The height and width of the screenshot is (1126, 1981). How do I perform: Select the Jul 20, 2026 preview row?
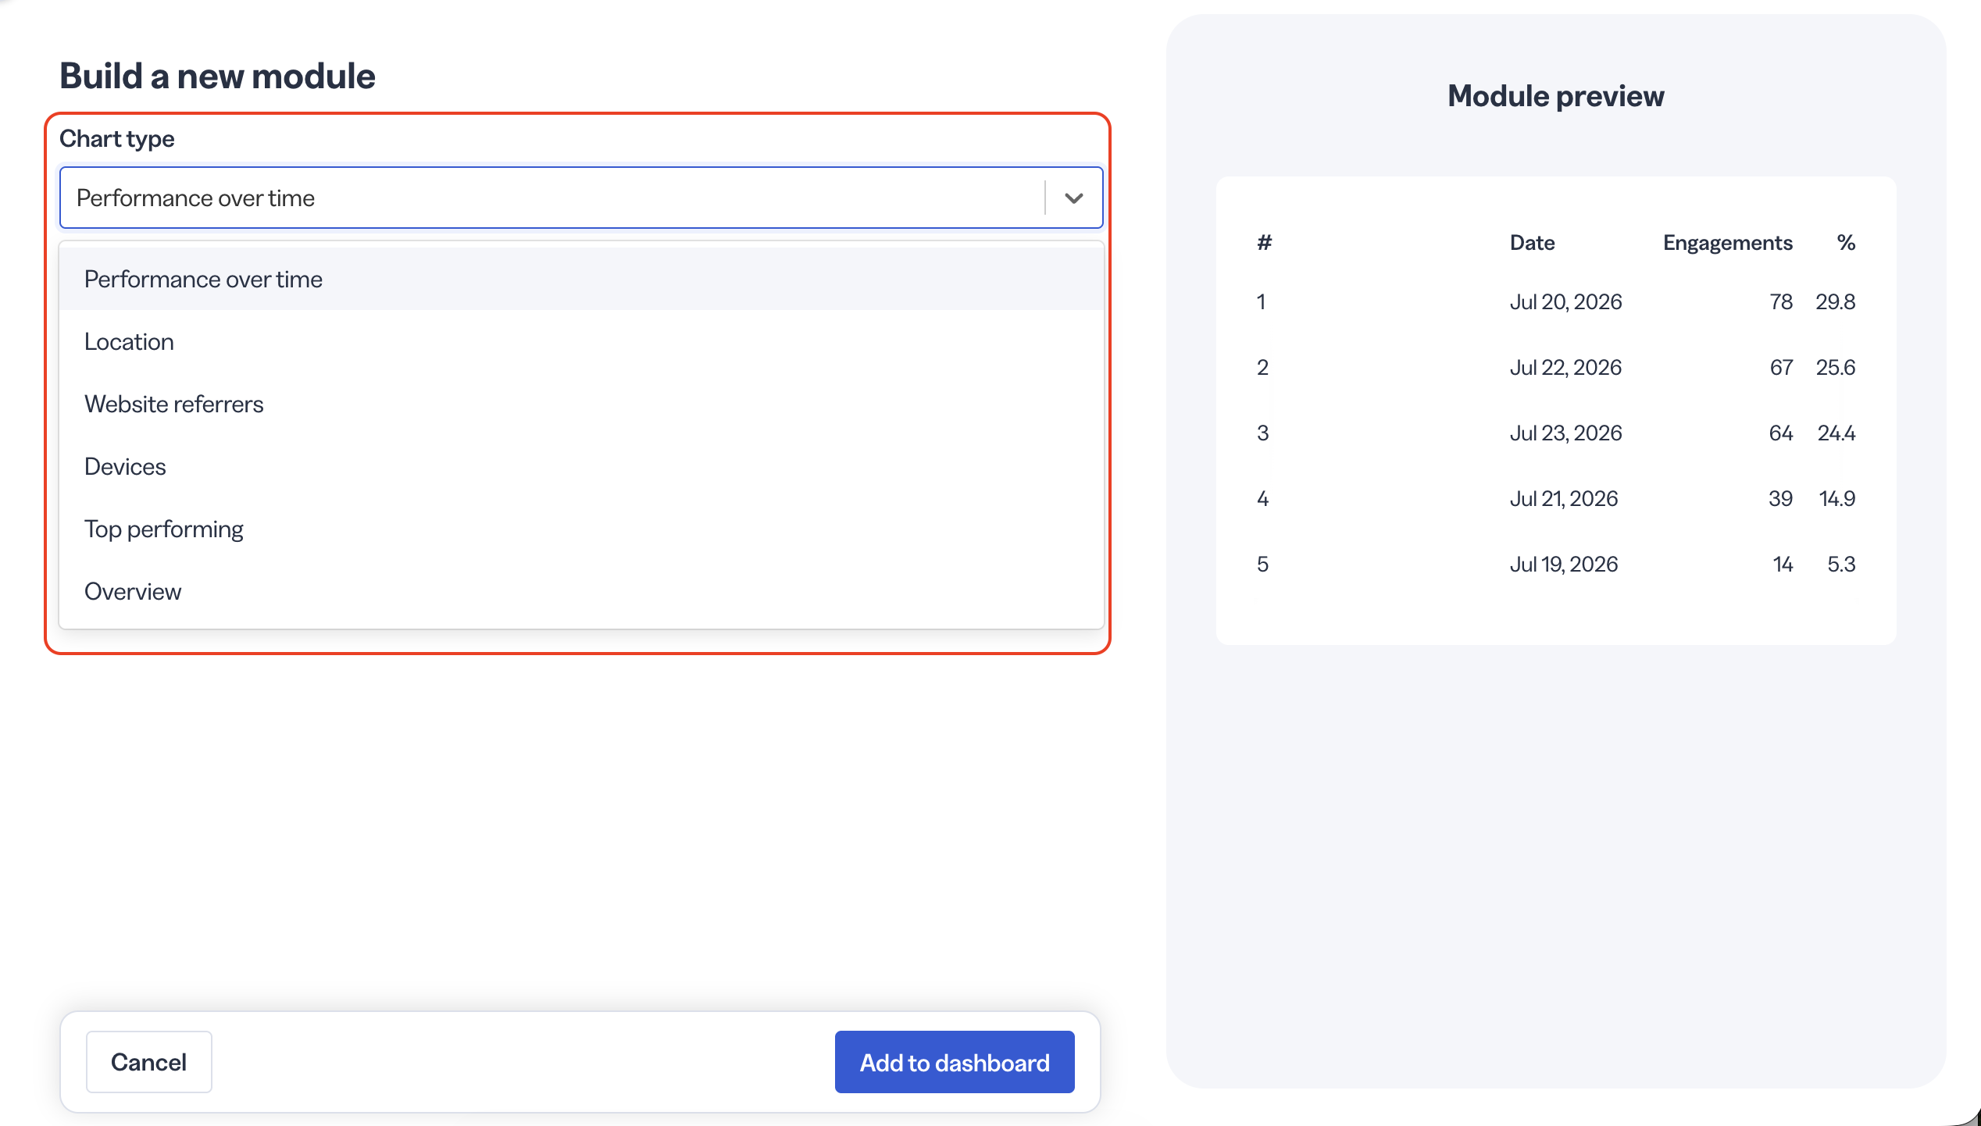click(1555, 301)
